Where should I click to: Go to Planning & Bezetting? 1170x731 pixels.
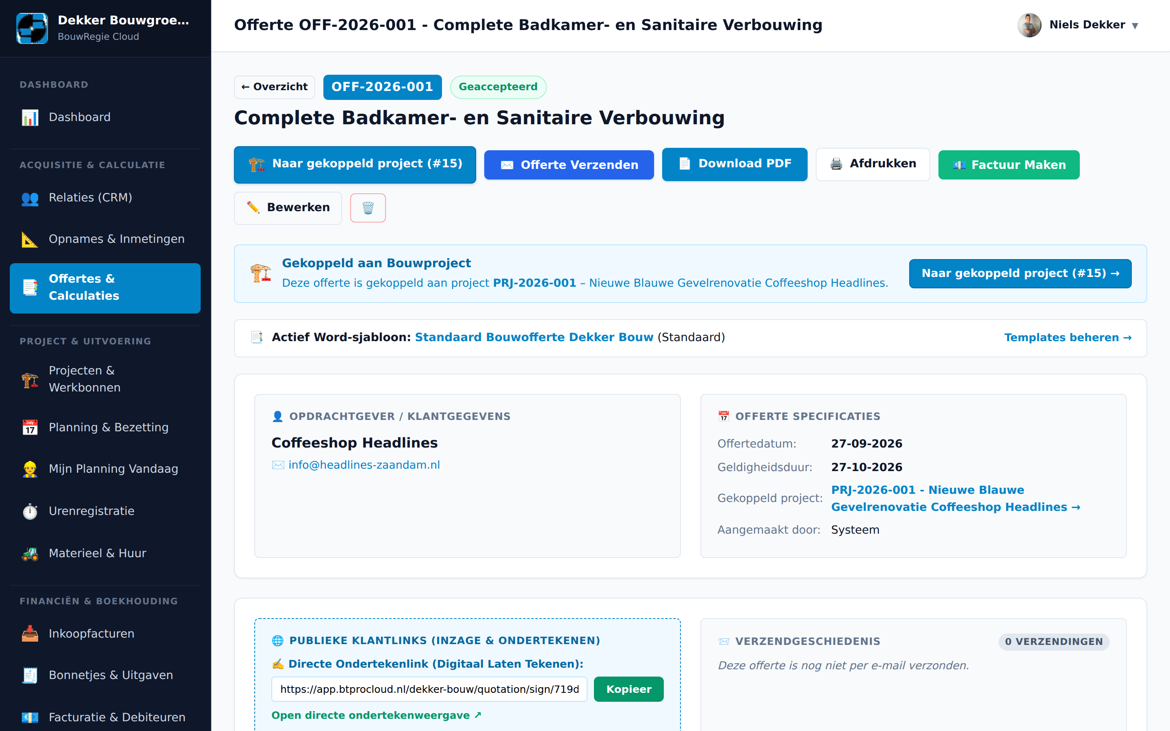coord(105,427)
